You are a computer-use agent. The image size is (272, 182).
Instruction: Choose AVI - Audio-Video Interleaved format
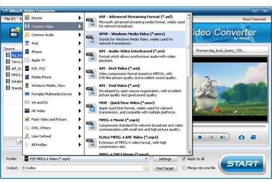135,56
